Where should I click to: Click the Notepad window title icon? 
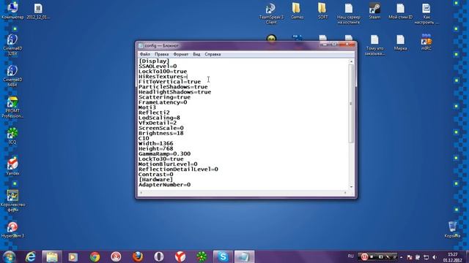(141, 45)
